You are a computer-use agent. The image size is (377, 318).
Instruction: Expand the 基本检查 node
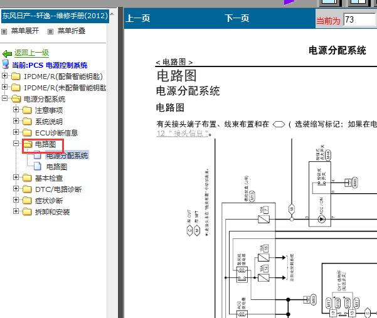(16, 177)
